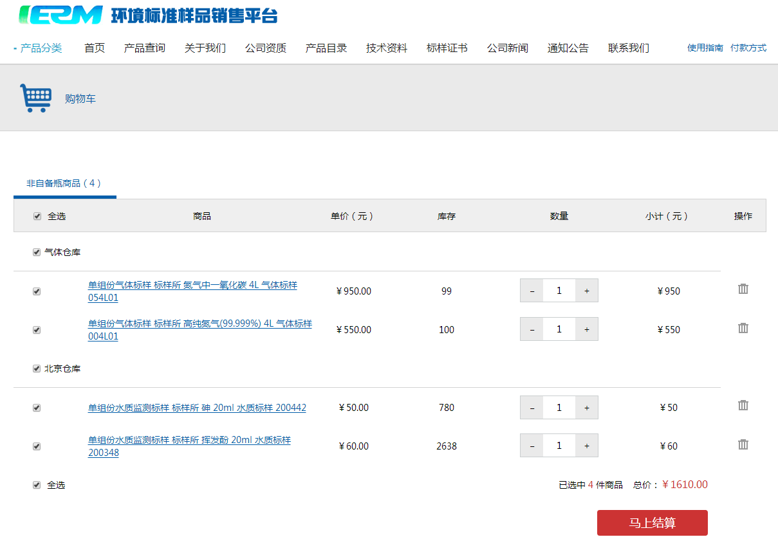Remove the 砷 20ml item via trash icon

tap(743, 406)
